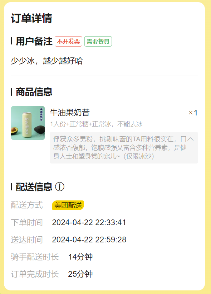Click the 需要餐具 green tag

98,42
